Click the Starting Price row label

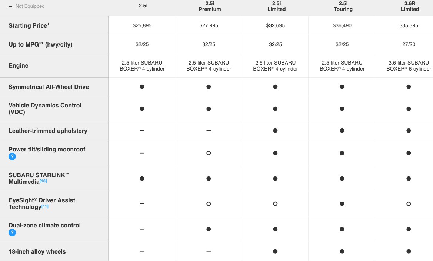(29, 25)
